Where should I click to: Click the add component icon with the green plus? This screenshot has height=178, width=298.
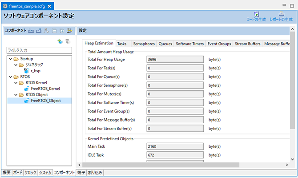(60, 41)
